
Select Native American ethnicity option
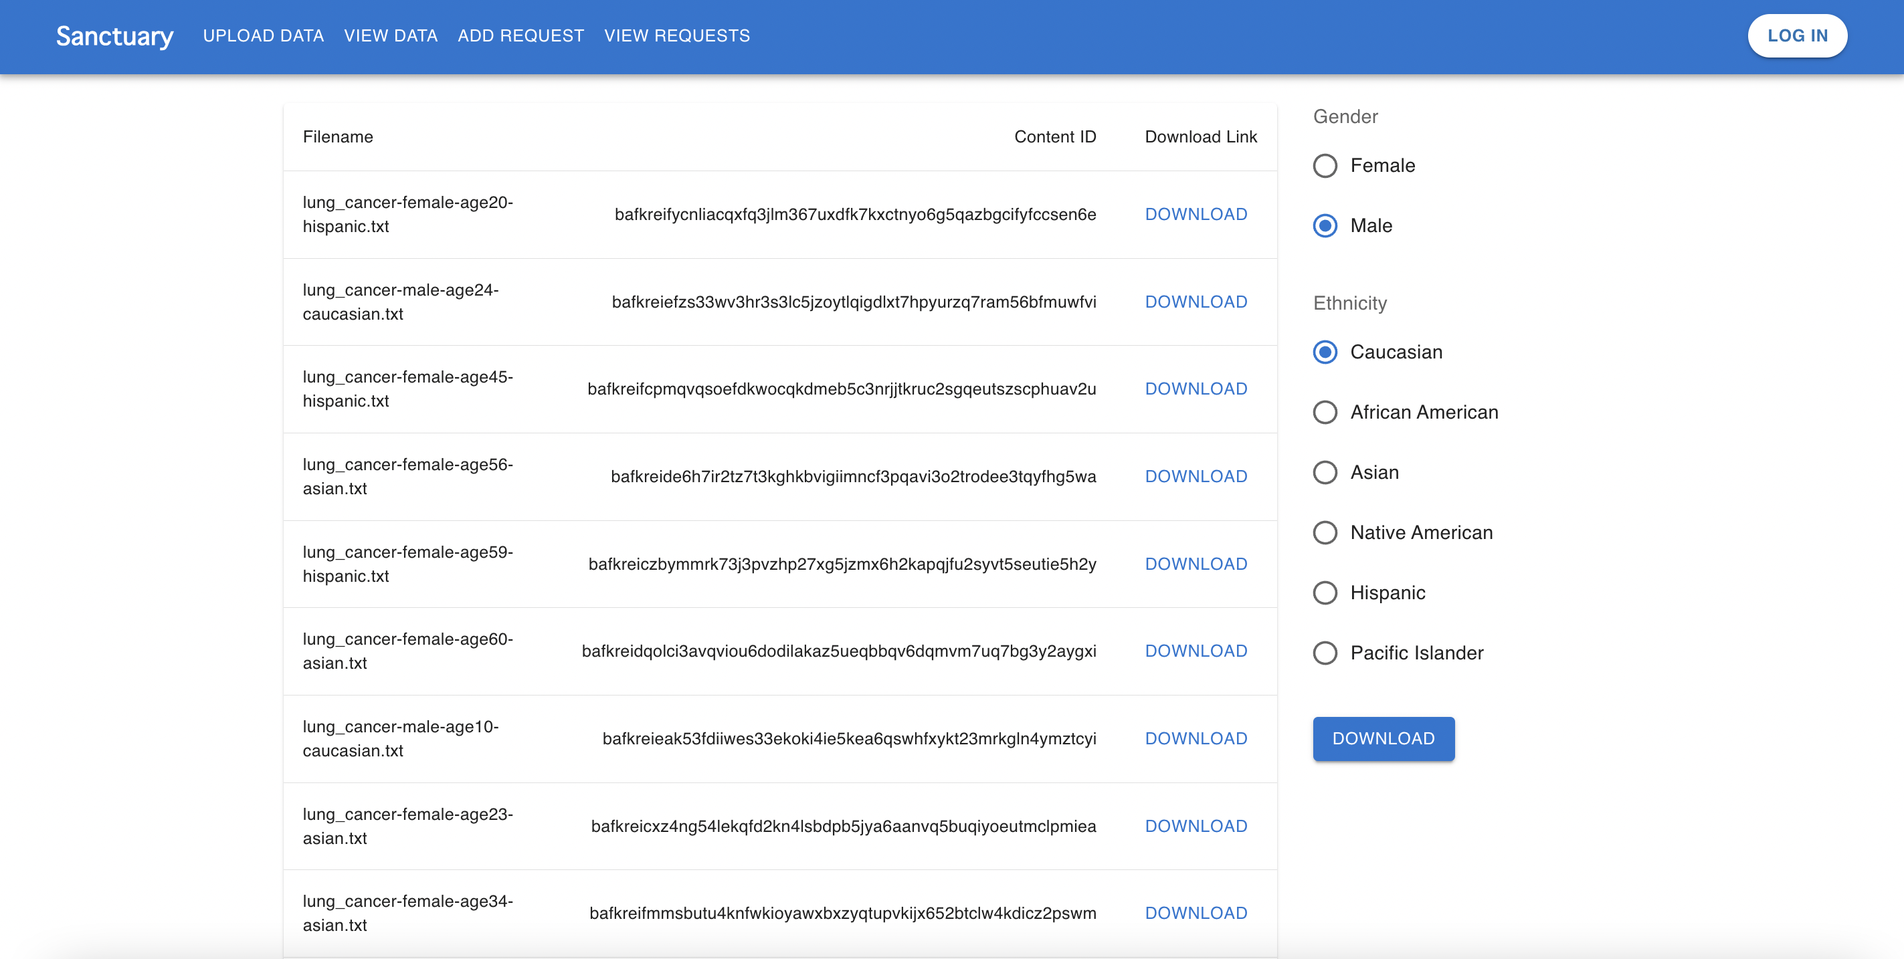pos(1325,533)
